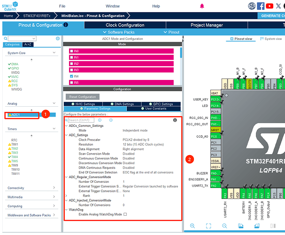Select the VBAT pin on the chip
Viewport: 285px width, 235px height.
(x=216, y=94)
